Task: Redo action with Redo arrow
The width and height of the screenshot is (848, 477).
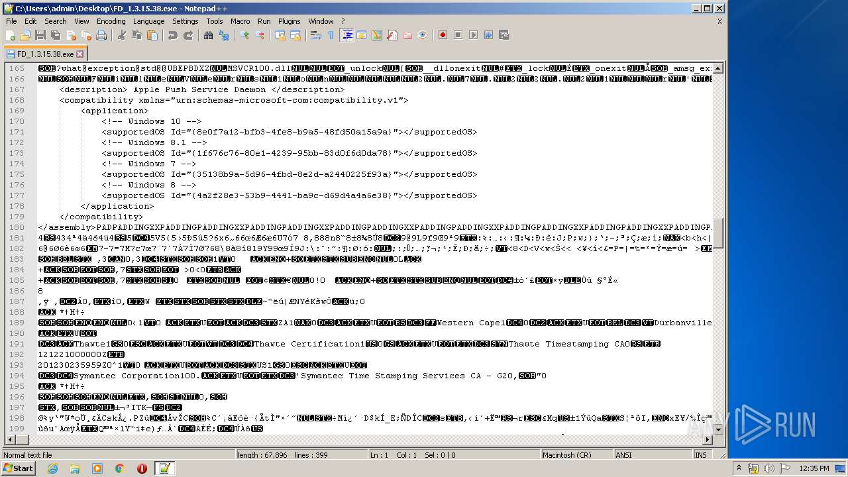Action: 187,35
